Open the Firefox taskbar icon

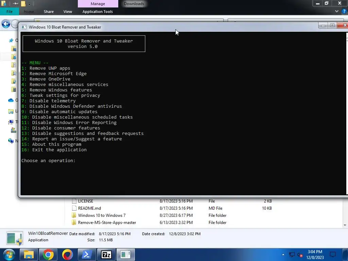point(68,255)
